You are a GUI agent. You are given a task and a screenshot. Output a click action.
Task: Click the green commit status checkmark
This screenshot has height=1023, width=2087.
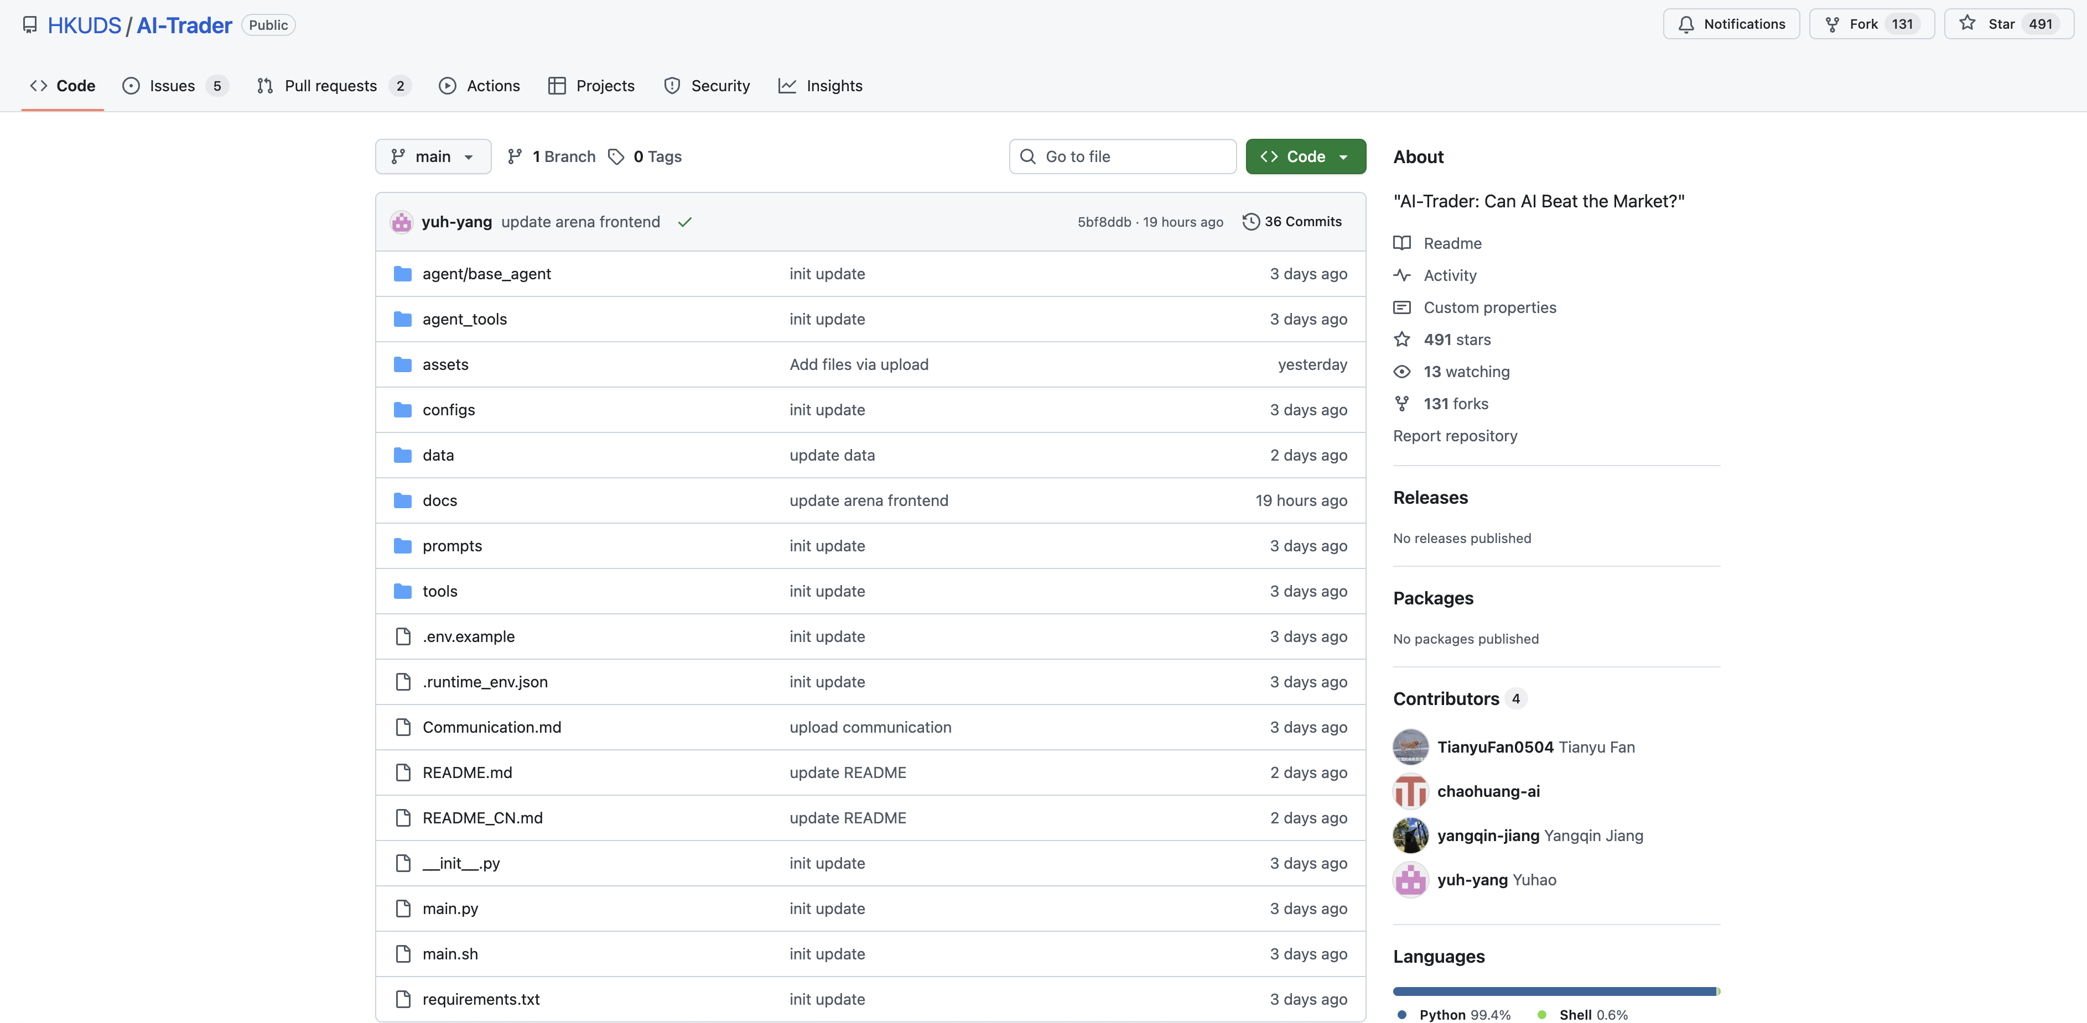coord(684,222)
